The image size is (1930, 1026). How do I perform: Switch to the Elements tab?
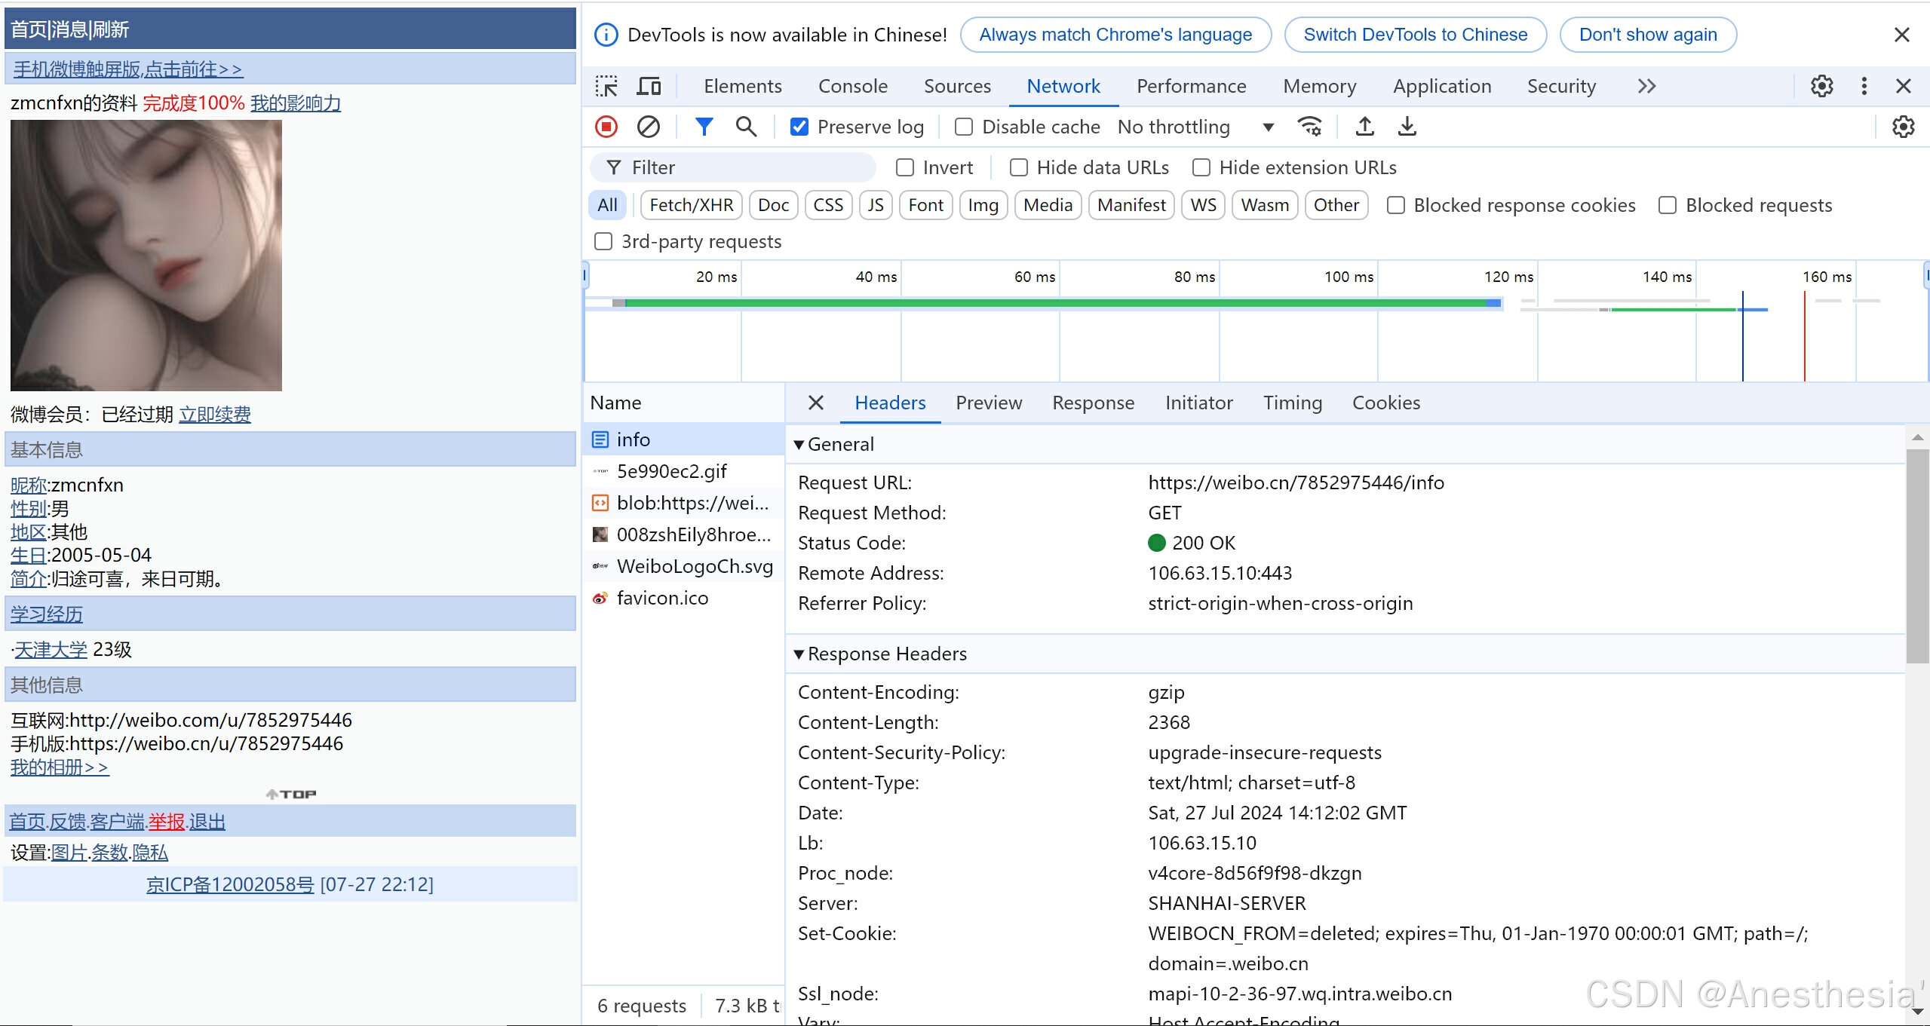pyautogui.click(x=742, y=86)
